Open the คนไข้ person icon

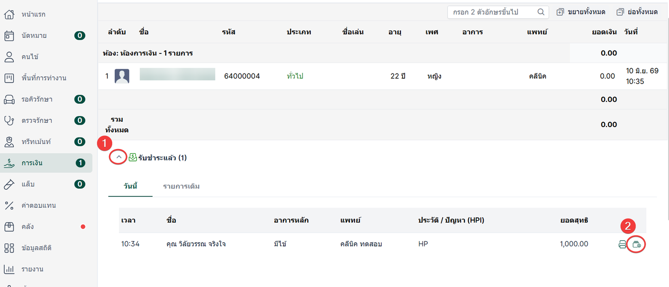point(9,57)
